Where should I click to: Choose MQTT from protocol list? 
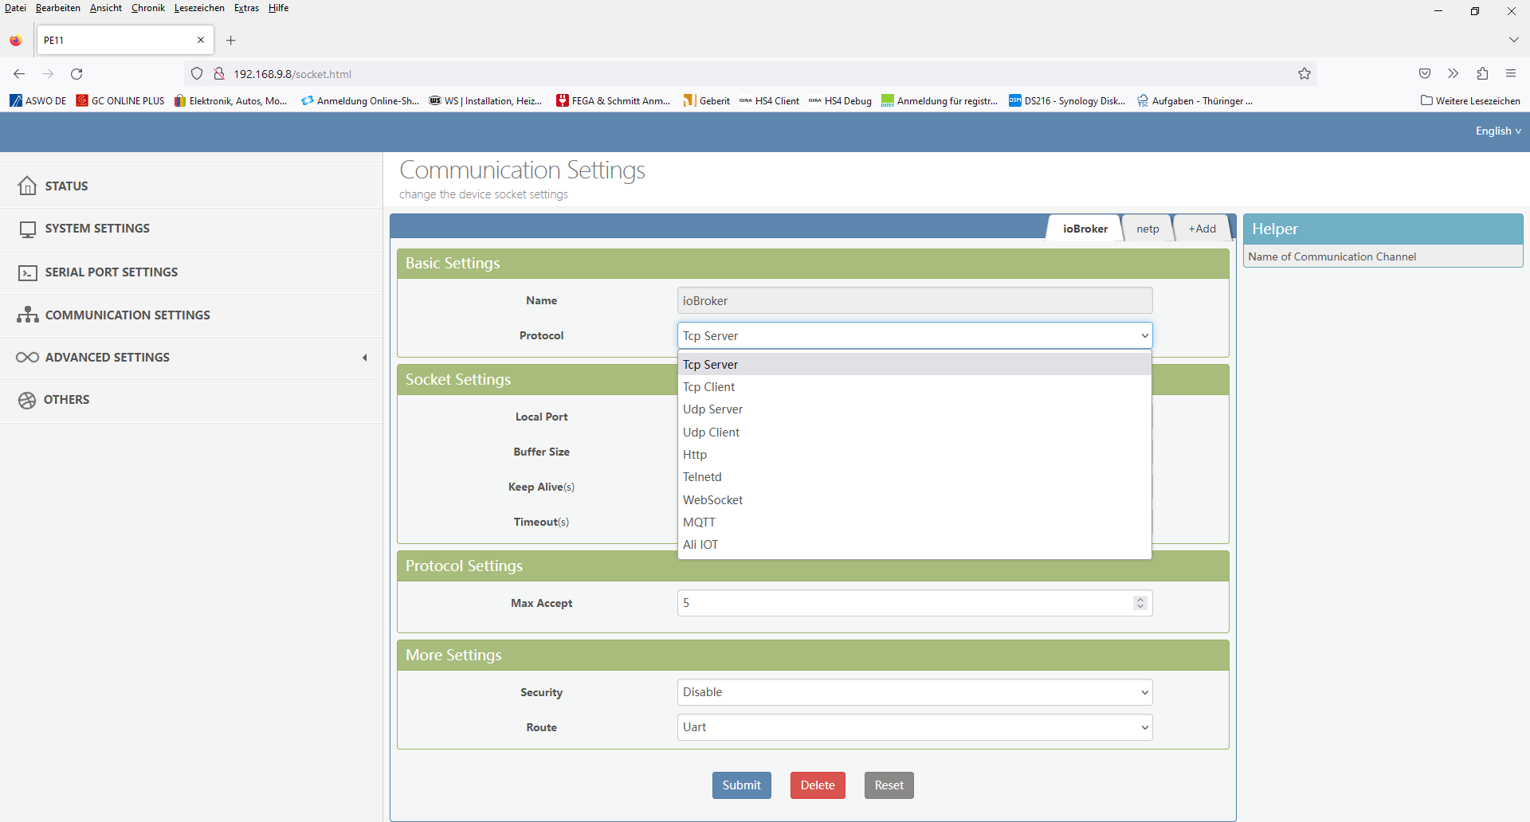click(915, 523)
